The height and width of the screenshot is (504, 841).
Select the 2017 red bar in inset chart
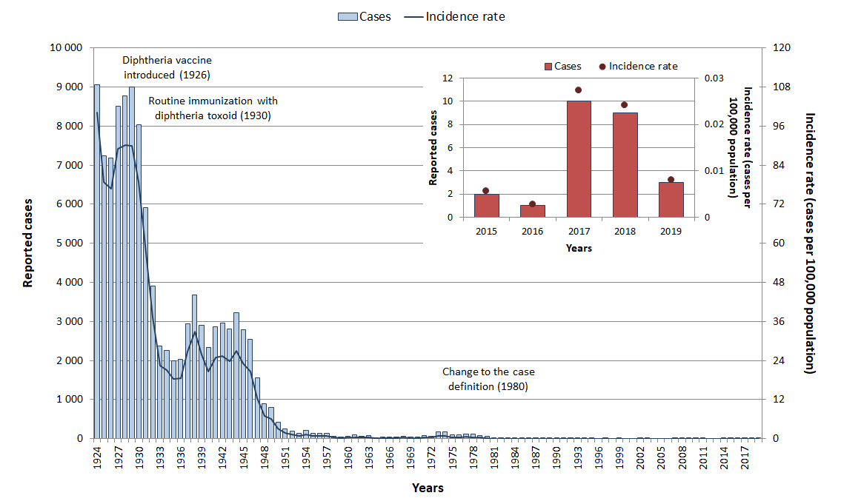[579, 159]
